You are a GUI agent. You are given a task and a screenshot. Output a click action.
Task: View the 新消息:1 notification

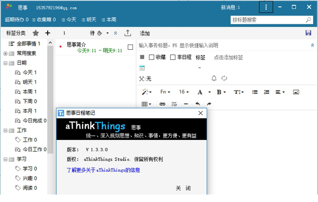click(x=230, y=7)
